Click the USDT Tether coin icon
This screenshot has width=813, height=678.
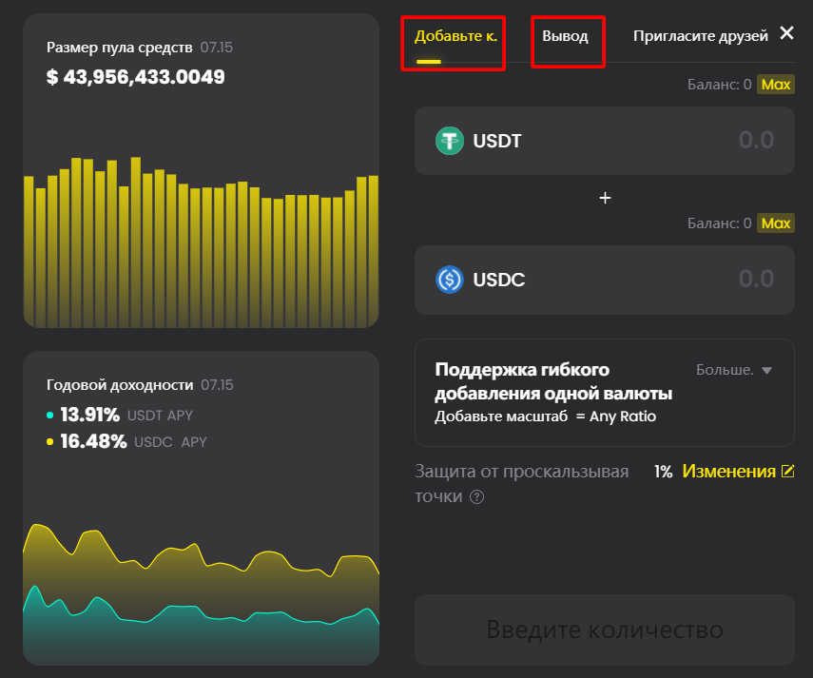click(450, 141)
